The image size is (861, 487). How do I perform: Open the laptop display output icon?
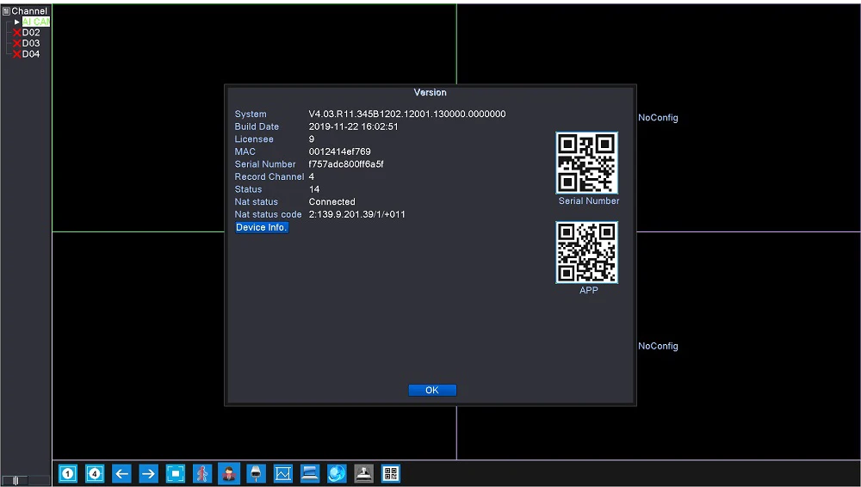click(310, 473)
